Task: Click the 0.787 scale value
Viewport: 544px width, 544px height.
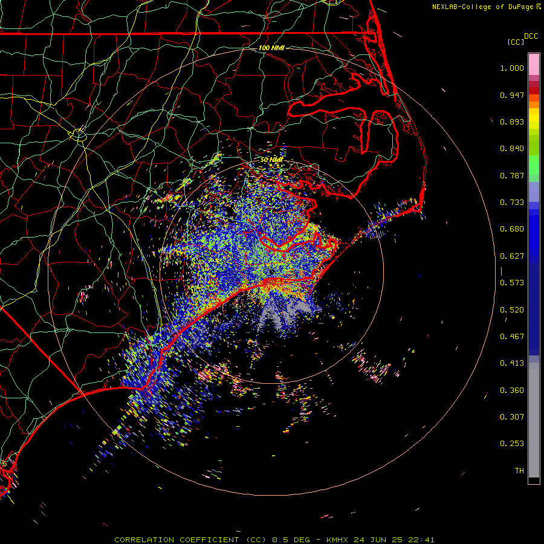Action: coord(512,175)
